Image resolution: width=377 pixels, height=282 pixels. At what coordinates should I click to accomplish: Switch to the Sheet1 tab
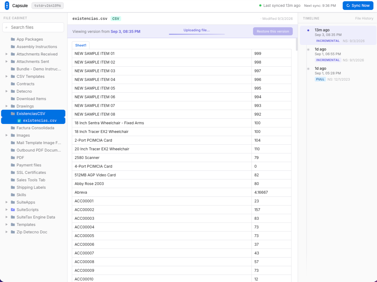coord(81,45)
